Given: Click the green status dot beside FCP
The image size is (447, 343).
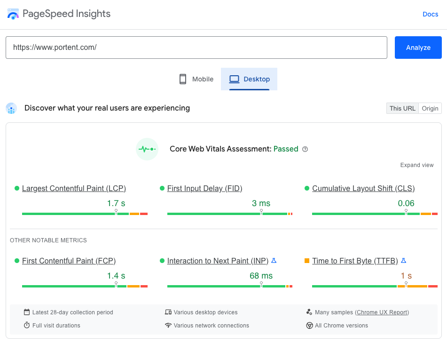Looking at the screenshot, I should click(x=17, y=261).
